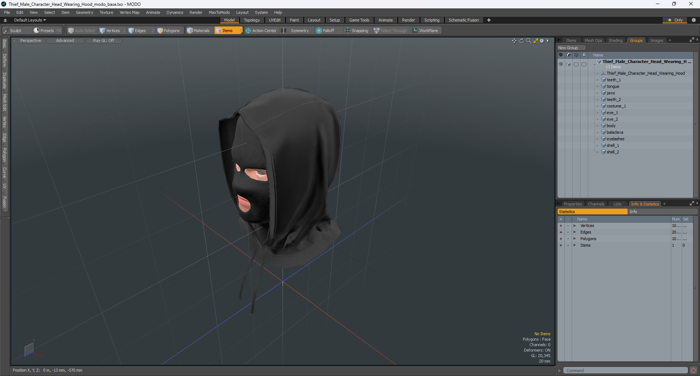
Task: Toggle Ray GL off setting
Action: pyautogui.click(x=104, y=41)
